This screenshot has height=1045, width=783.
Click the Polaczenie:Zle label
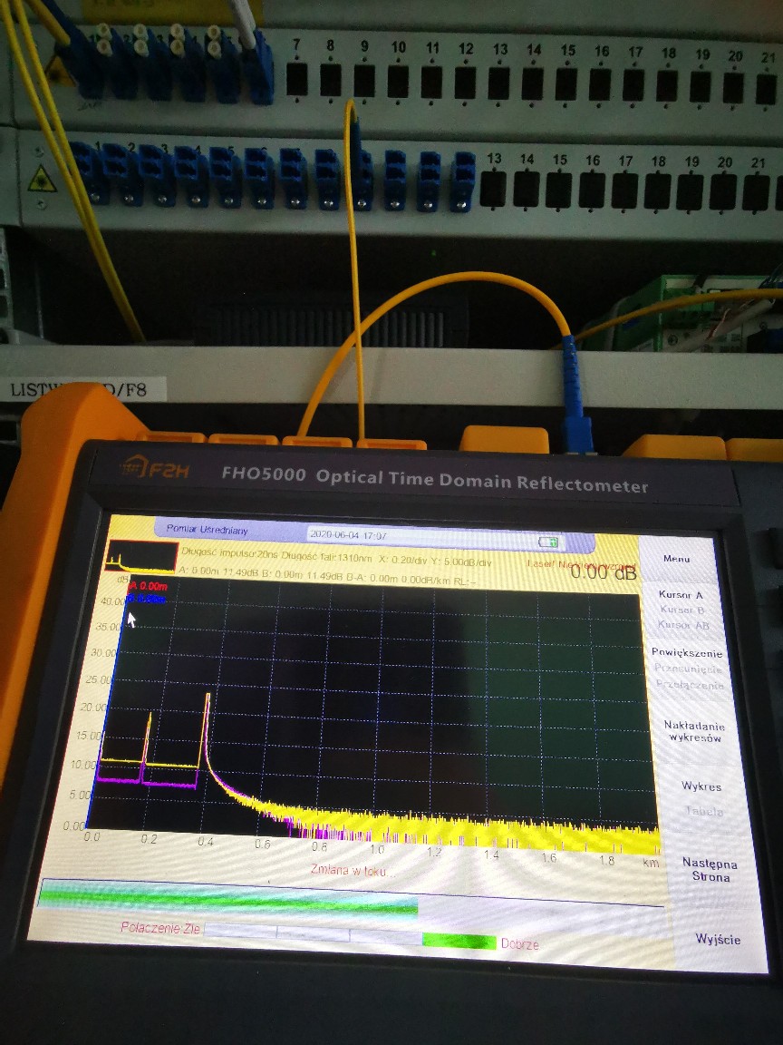[x=160, y=927]
